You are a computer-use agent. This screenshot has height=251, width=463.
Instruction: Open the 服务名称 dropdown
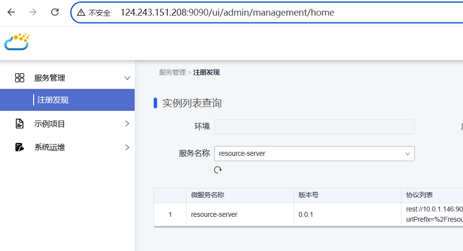click(314, 153)
